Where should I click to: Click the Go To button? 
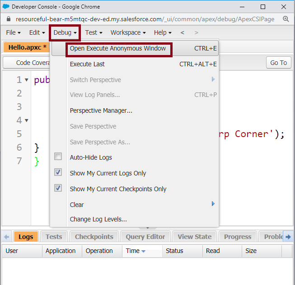tap(278, 63)
